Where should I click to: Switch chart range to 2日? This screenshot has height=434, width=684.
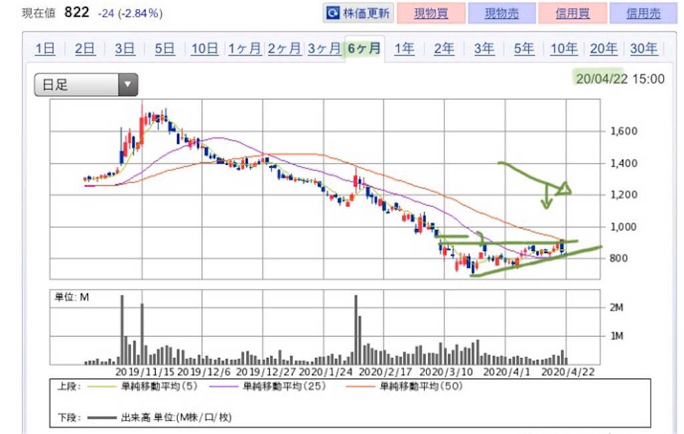[x=85, y=49]
